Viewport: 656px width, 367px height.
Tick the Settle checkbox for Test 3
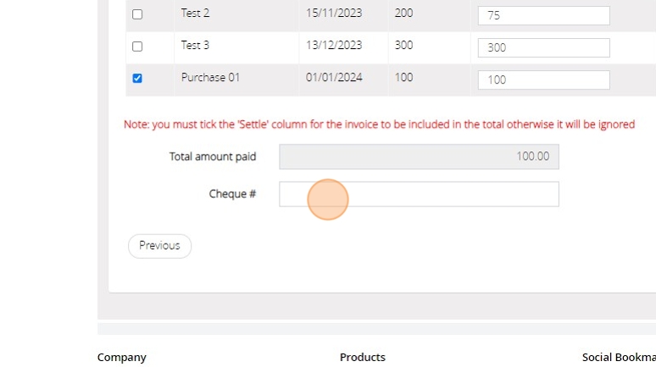pos(137,47)
